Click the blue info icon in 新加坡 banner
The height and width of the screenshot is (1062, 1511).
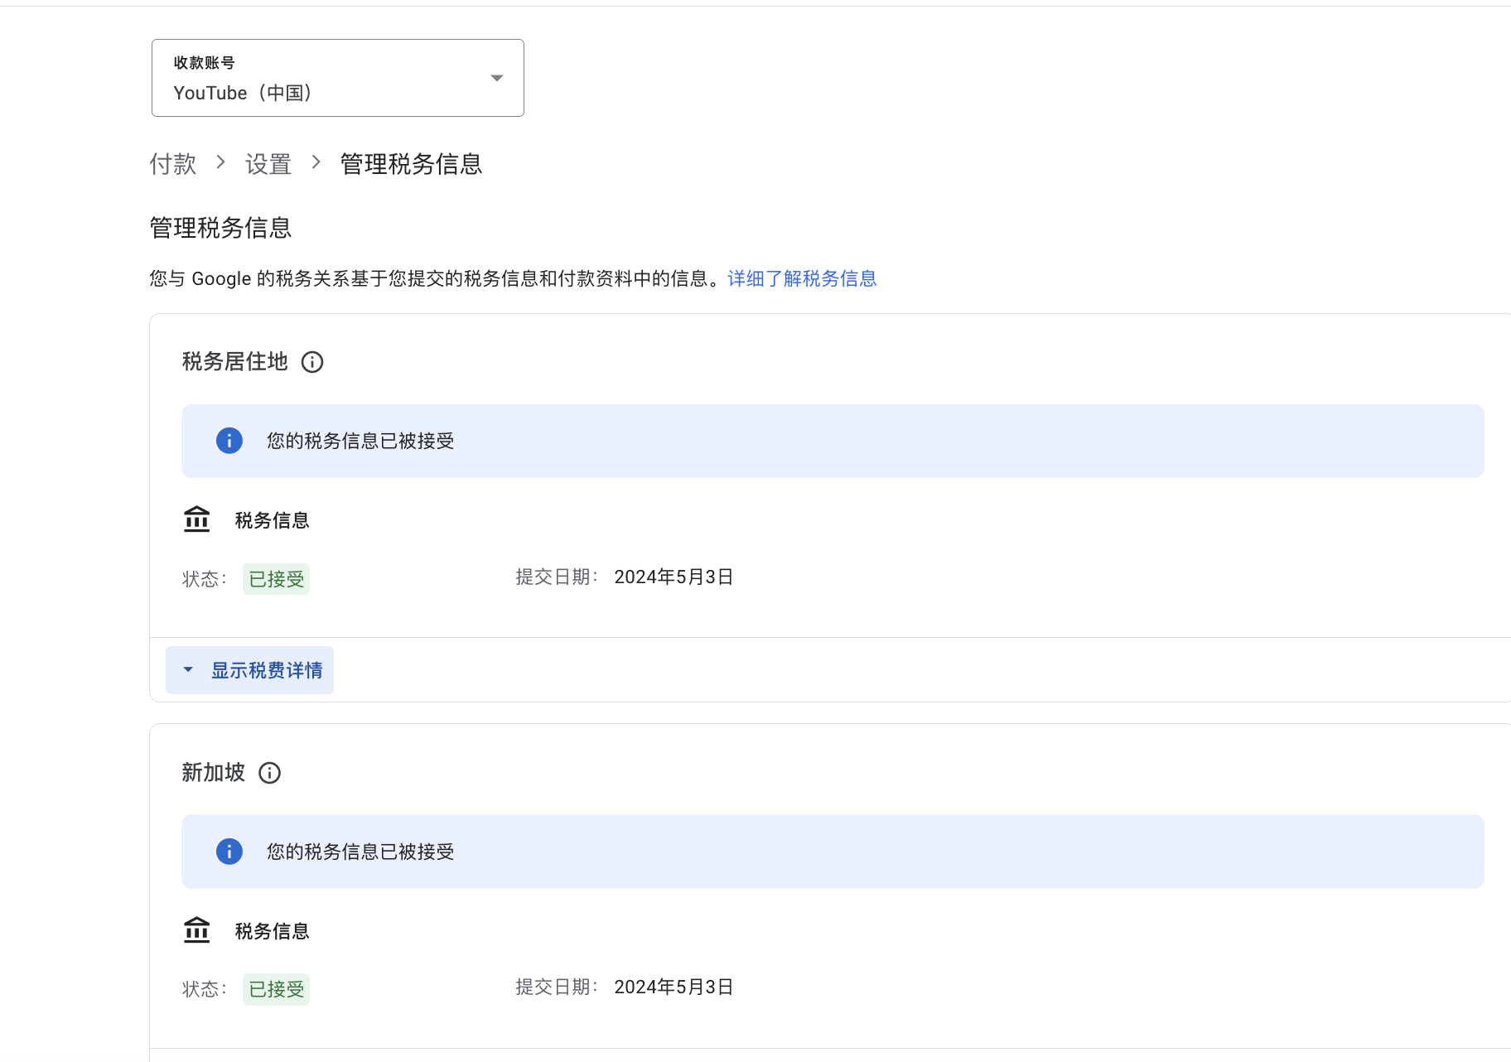pyautogui.click(x=229, y=852)
